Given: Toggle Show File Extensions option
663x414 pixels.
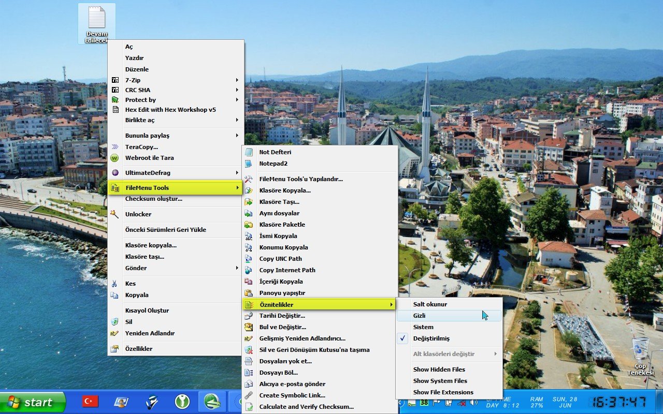Looking at the screenshot, I should 449,392.
